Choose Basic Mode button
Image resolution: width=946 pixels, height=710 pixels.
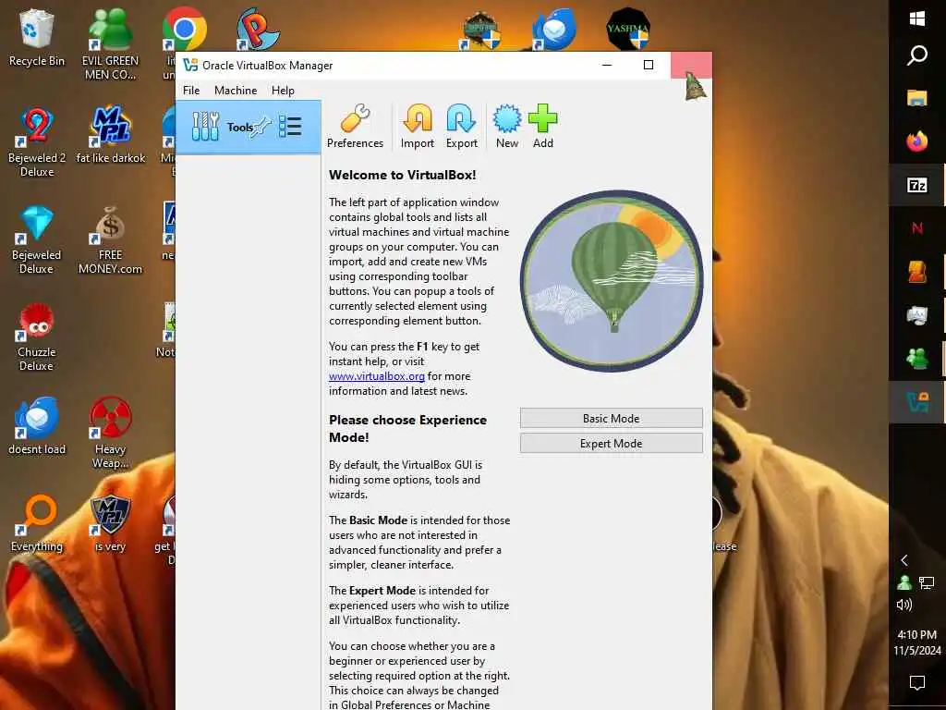tap(612, 419)
